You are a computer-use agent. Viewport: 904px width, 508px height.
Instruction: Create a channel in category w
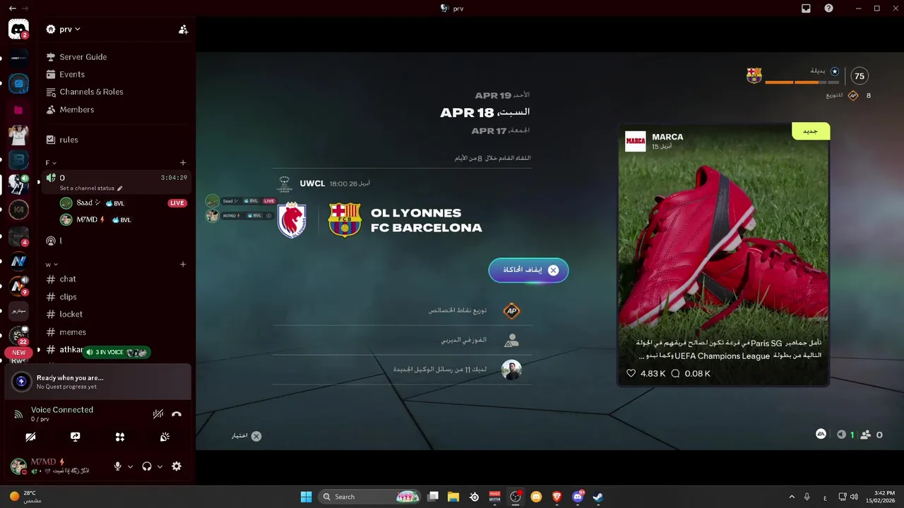click(x=183, y=265)
